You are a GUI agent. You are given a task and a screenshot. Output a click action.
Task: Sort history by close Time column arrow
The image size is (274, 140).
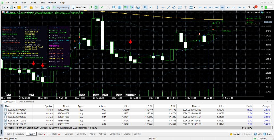pyautogui.click(x=199, y=106)
